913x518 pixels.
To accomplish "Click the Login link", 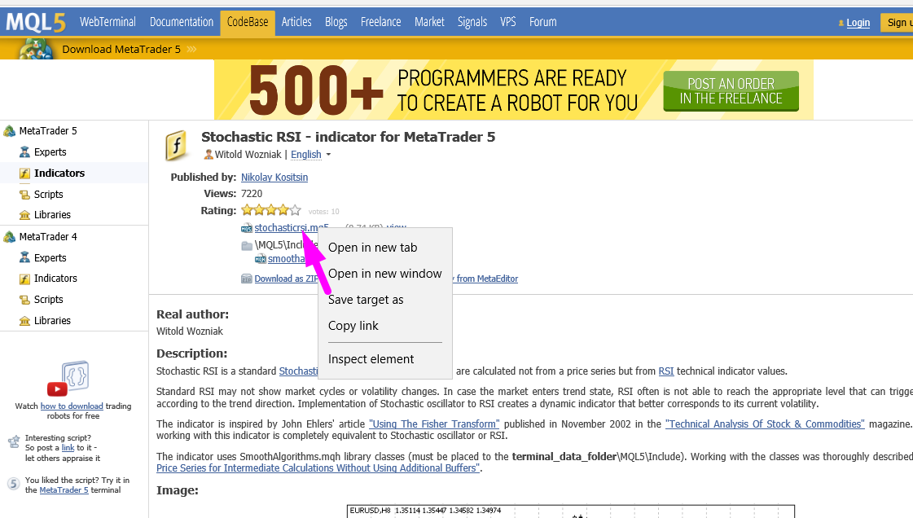I will point(858,23).
